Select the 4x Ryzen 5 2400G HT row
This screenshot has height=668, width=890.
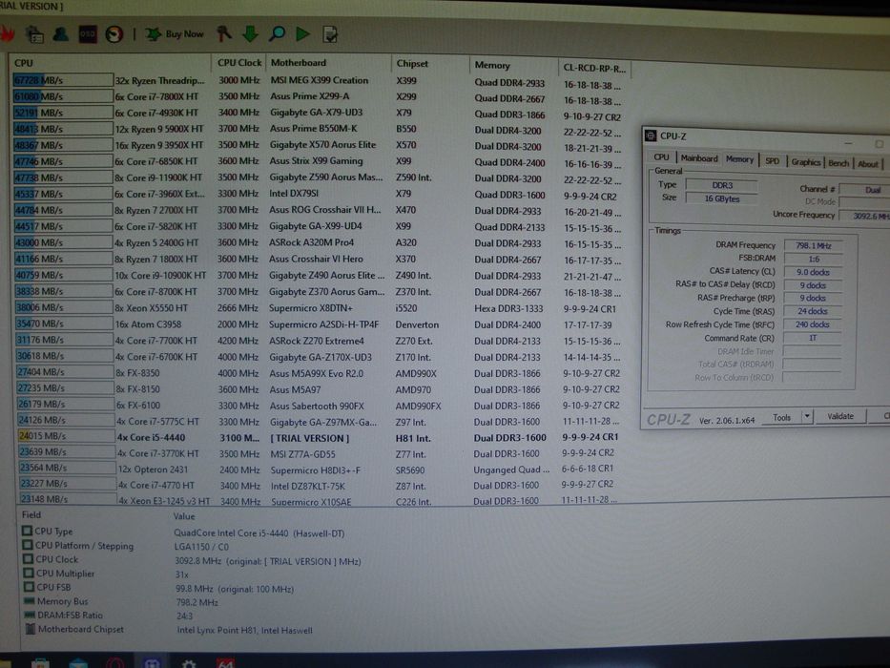318,242
